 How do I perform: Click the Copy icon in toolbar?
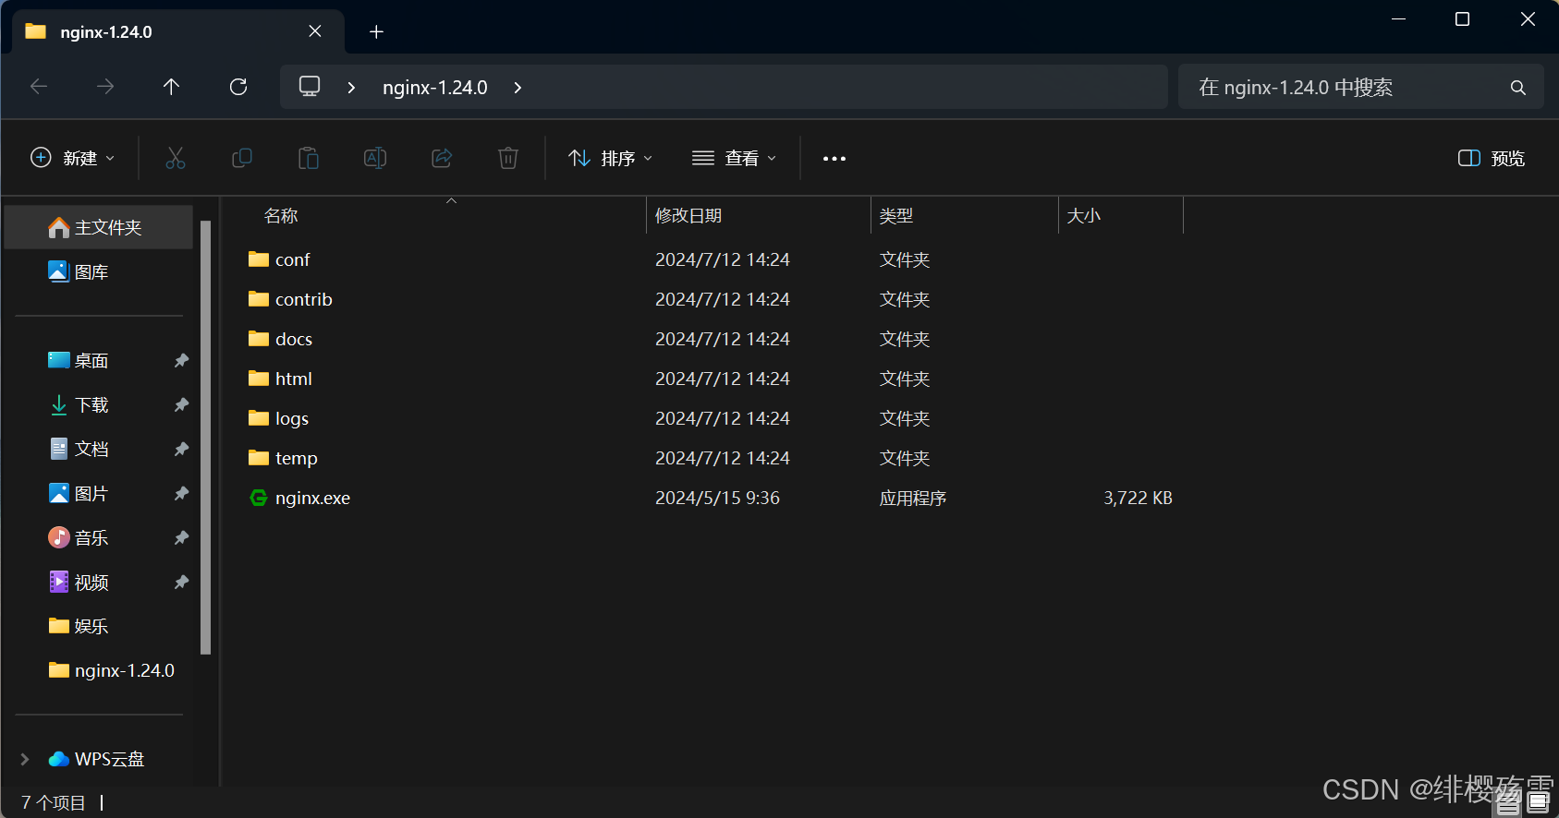point(242,158)
